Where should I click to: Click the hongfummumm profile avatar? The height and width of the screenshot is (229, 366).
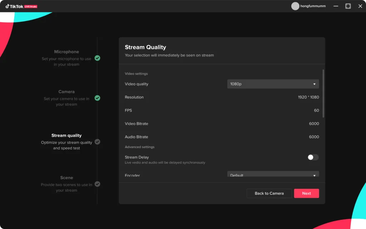[295, 6]
